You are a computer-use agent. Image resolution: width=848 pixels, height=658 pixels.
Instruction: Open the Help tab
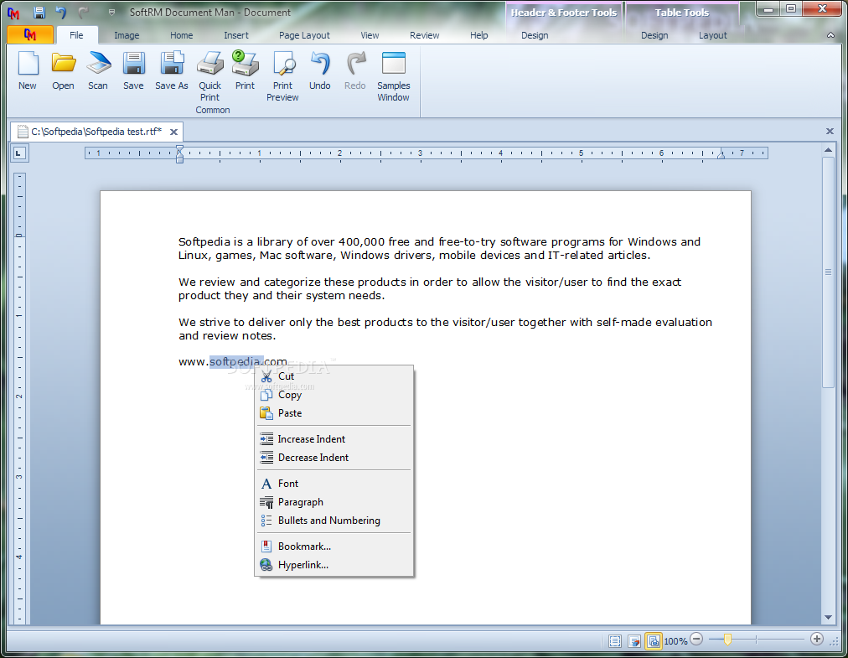pyautogui.click(x=478, y=35)
